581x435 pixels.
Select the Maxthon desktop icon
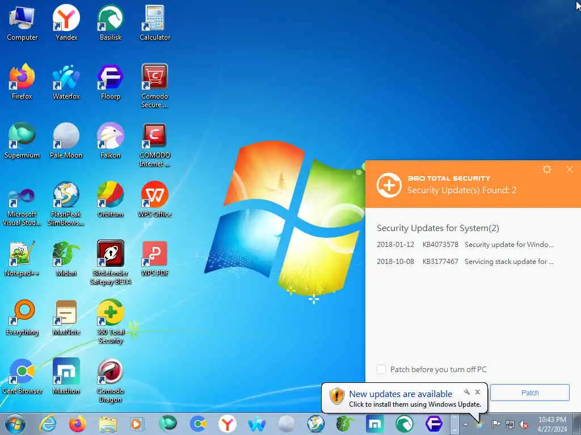(66, 376)
